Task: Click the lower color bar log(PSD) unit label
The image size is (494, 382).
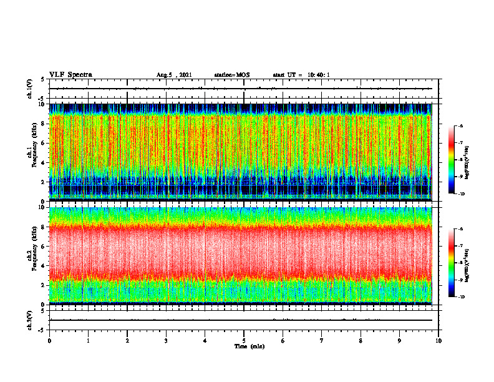Action: [x=467, y=265]
